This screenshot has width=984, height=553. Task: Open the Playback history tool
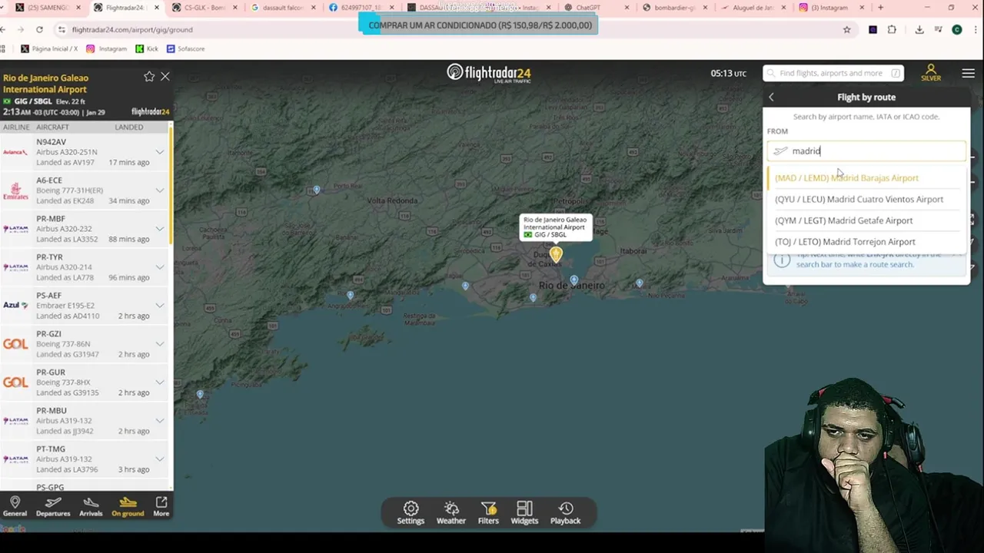tap(565, 512)
